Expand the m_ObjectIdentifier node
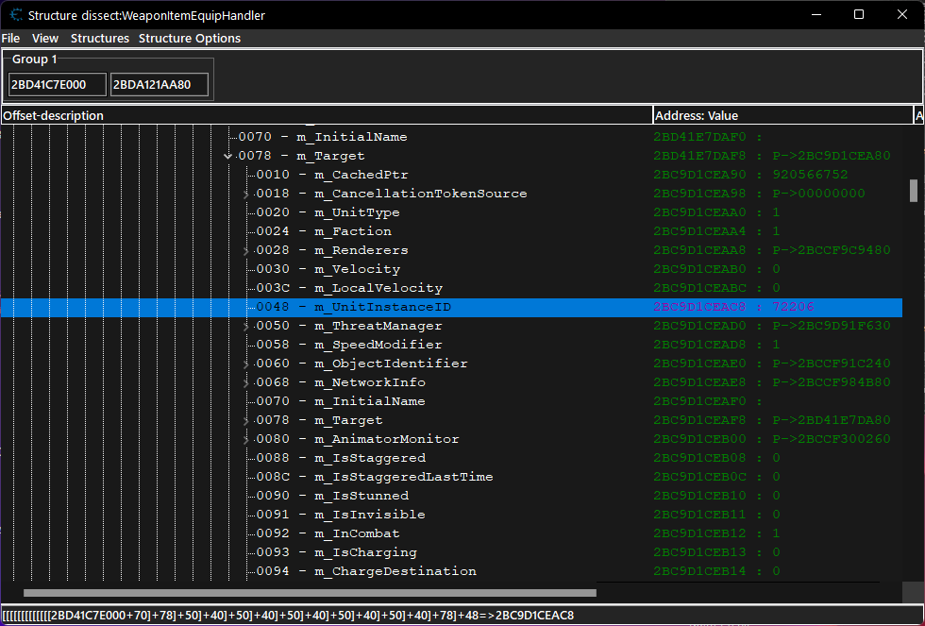The width and height of the screenshot is (925, 626). (x=246, y=364)
